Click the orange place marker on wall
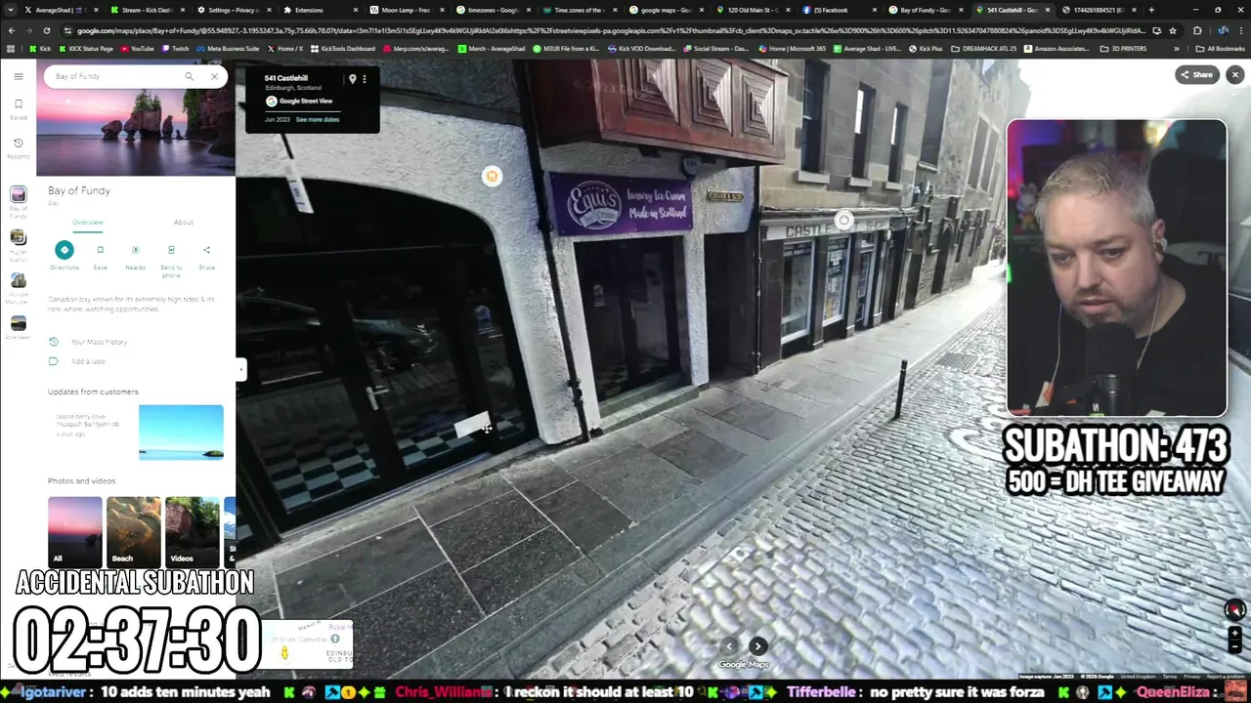Viewport: 1251px width, 703px height. tap(492, 176)
